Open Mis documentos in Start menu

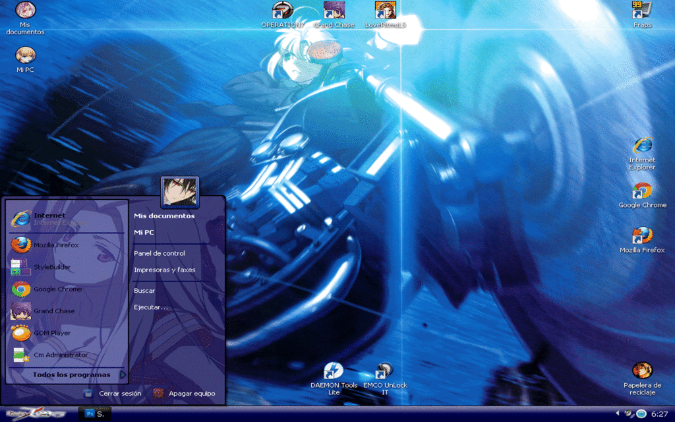164,216
